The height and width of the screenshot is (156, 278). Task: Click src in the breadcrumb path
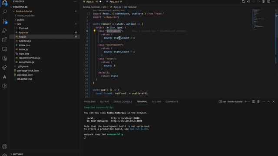(x=104, y=7)
